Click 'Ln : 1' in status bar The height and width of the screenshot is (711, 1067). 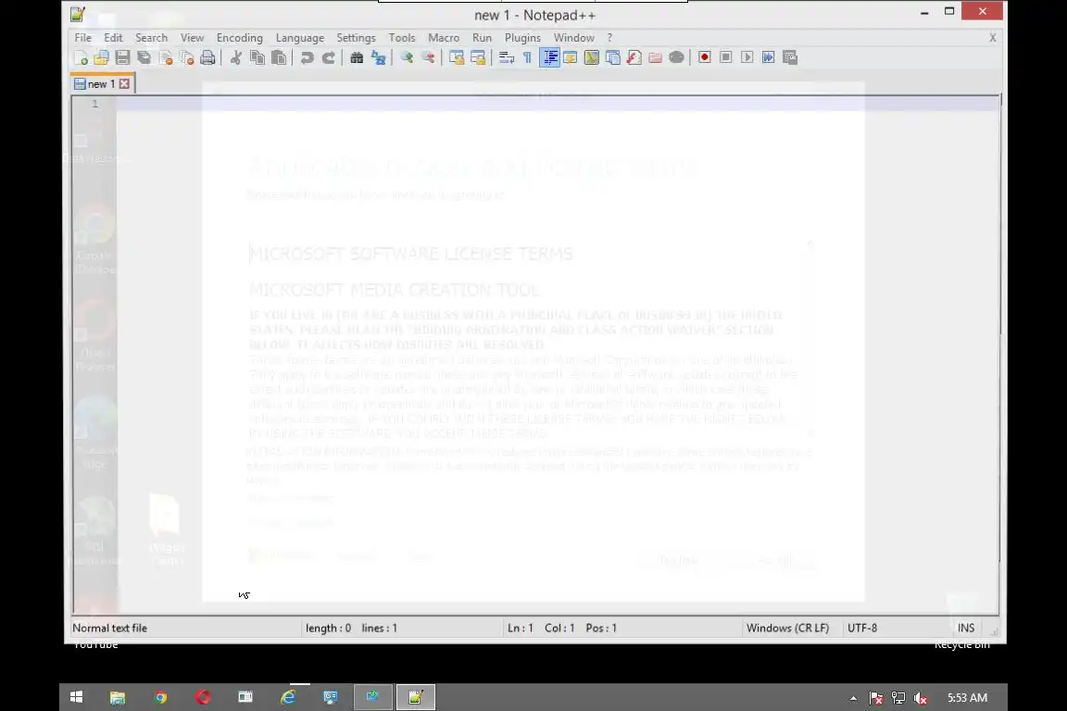point(520,628)
